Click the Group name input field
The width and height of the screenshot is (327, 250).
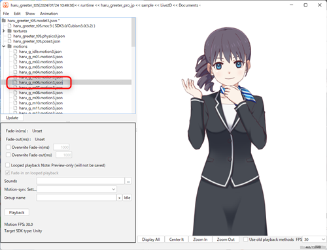(77, 198)
